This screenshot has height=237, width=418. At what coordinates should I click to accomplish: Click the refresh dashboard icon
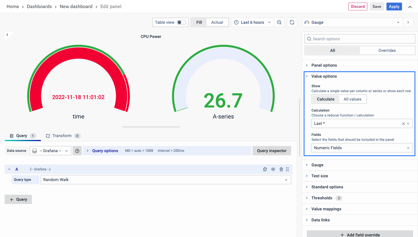[x=292, y=22]
